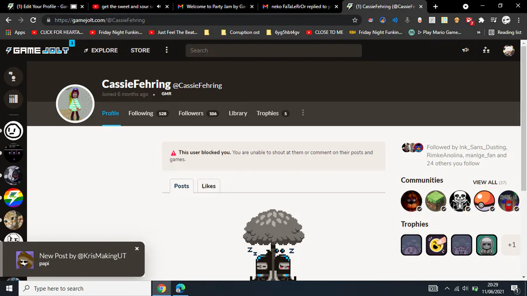The image size is (527, 296).
Task: Open your account avatar menu
Action: pos(508,50)
